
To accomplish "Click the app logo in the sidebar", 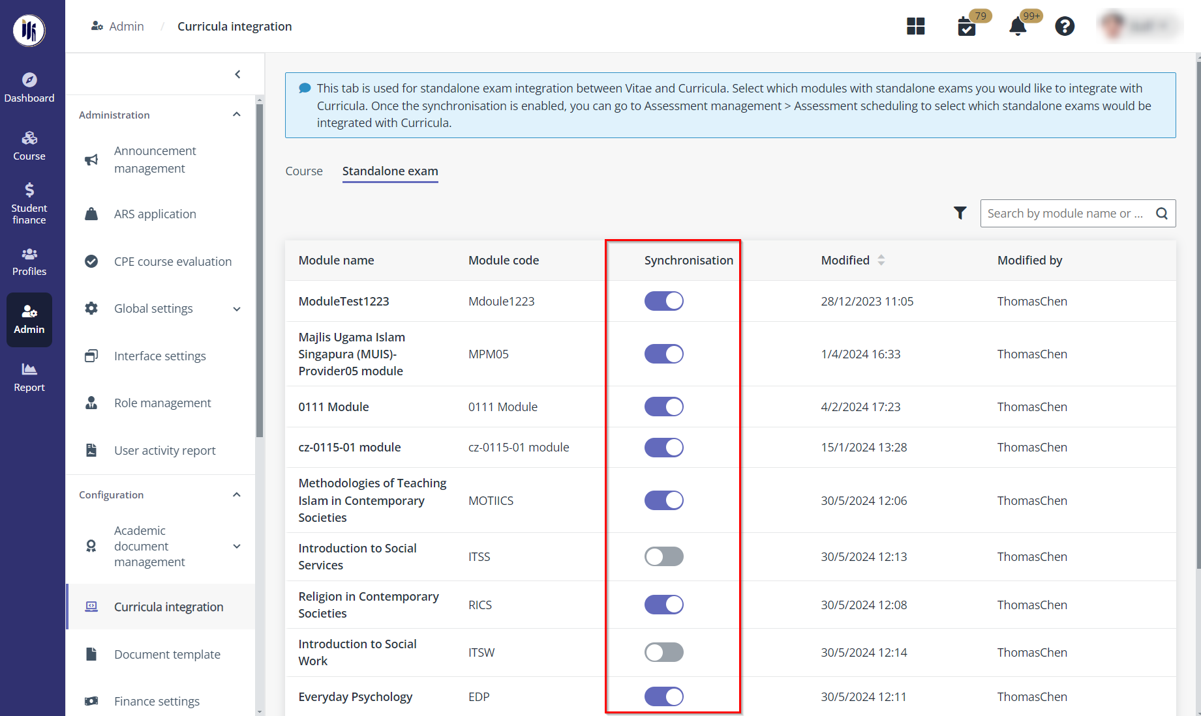I will (29, 30).
